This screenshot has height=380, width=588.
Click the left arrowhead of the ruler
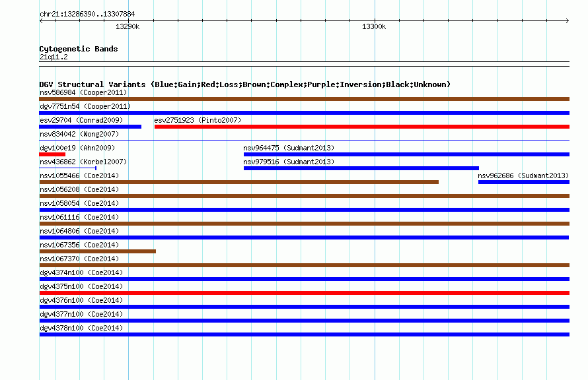click(41, 20)
